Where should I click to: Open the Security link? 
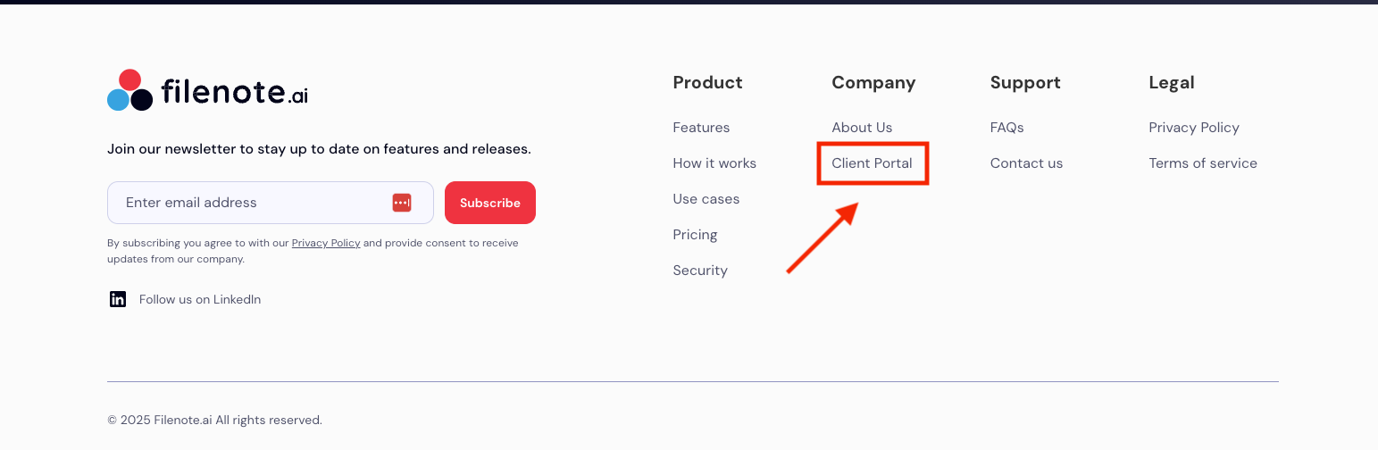pos(700,271)
